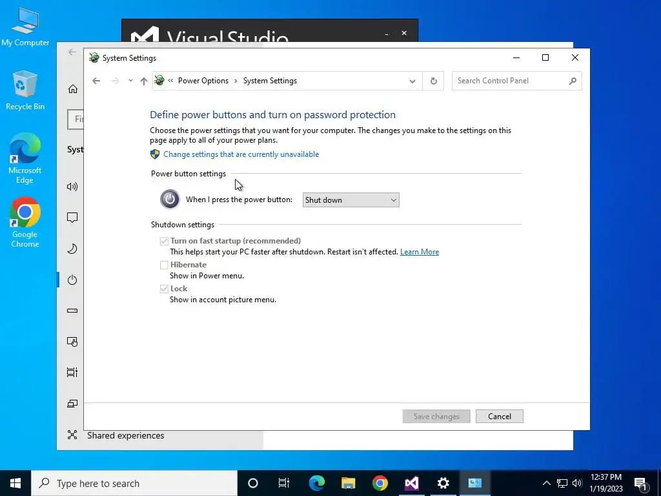Open volume control tray icon
The height and width of the screenshot is (496, 661).
pos(577,483)
